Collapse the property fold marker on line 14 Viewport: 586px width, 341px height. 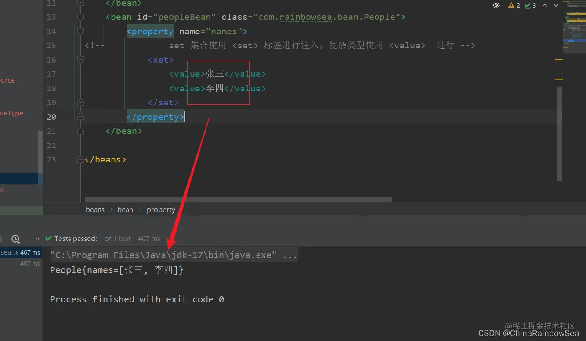tap(80, 32)
